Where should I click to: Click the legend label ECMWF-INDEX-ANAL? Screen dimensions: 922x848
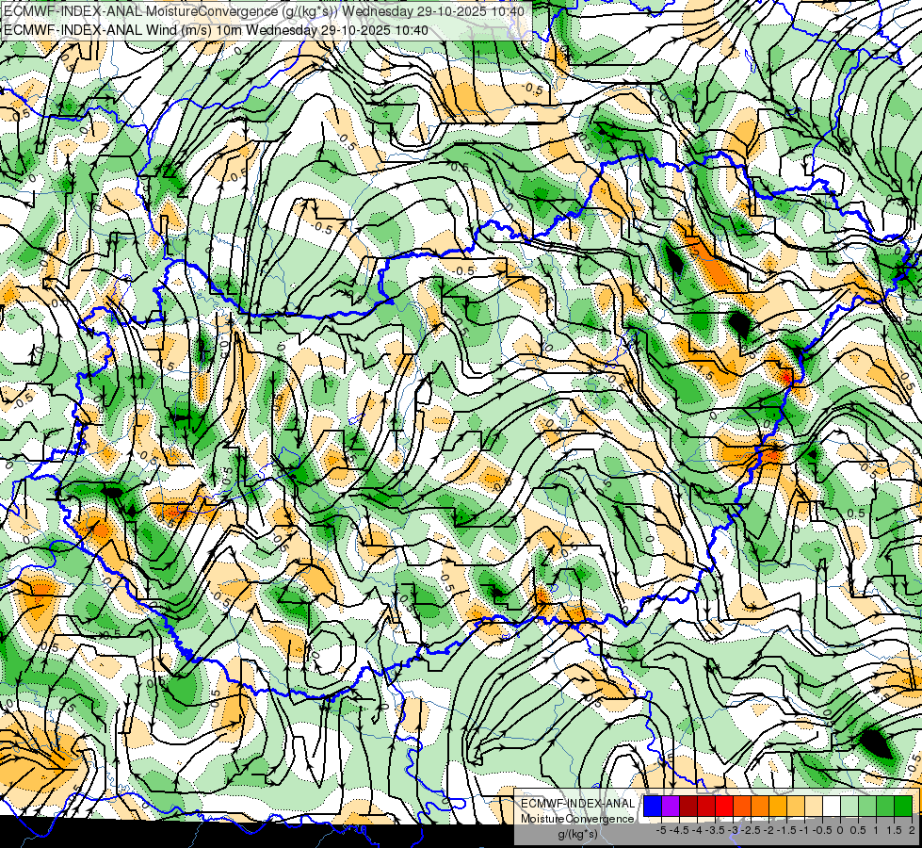pyautogui.click(x=578, y=804)
